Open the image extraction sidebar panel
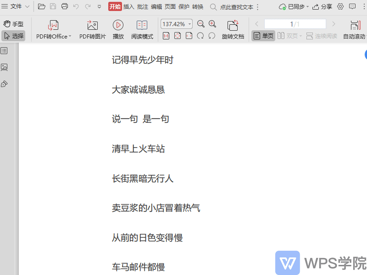367x275 pixels. tap(3, 67)
